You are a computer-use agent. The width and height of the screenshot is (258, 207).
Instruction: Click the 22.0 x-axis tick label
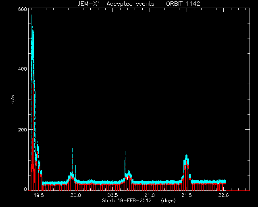(223, 195)
